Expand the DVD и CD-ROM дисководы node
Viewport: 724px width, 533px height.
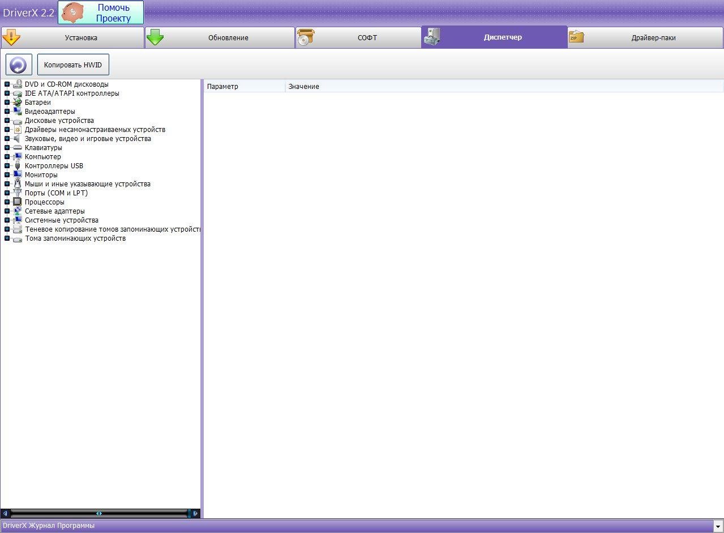[x=7, y=84]
